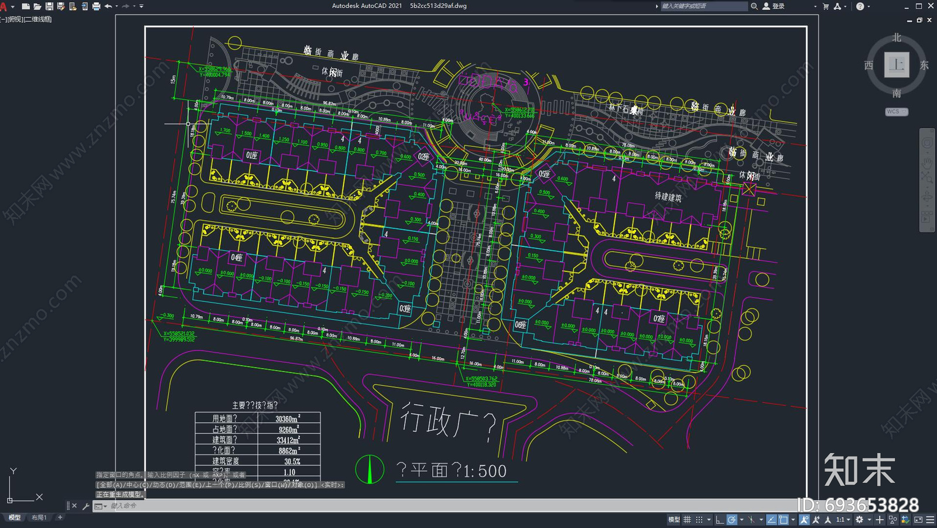The image size is (937, 528).
Task: Click the Undo arrow icon
Action: 108,6
